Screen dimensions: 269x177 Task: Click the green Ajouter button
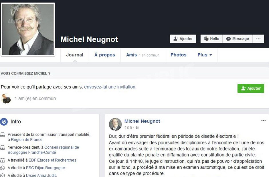tap(251, 88)
